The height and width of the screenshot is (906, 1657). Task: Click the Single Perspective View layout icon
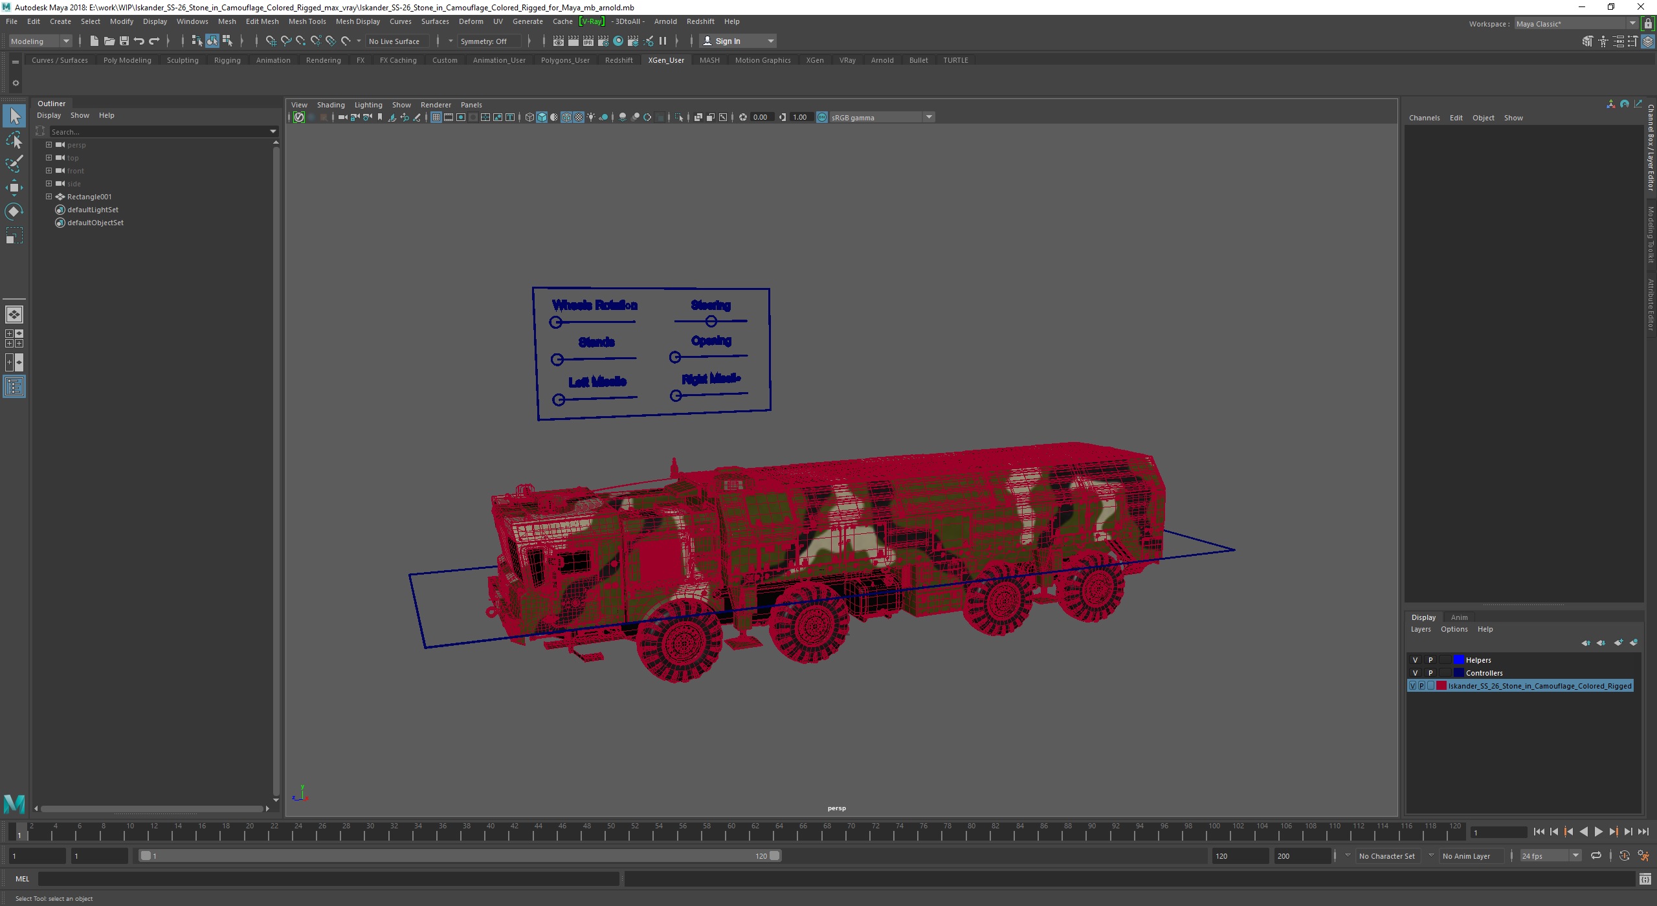tap(14, 315)
